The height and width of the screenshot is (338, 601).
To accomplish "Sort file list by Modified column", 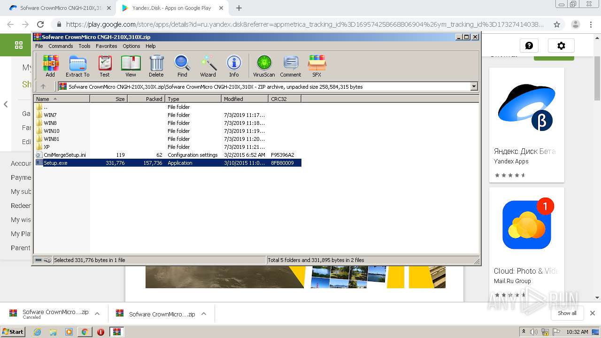I will pyautogui.click(x=245, y=99).
